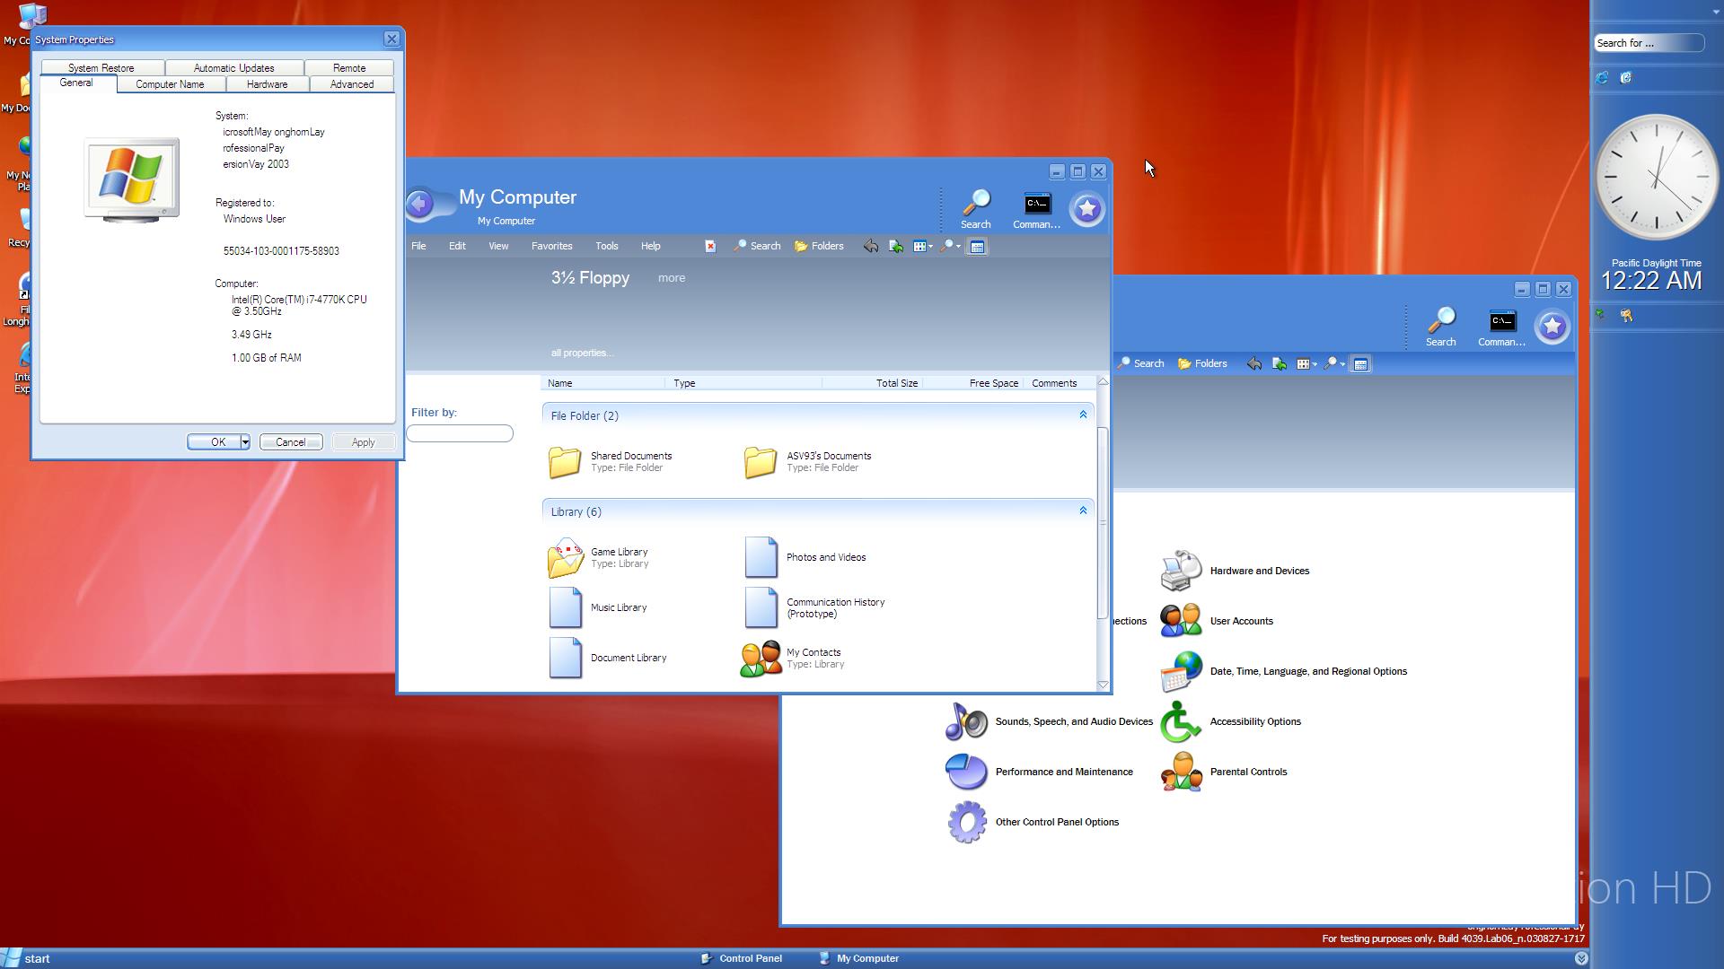
Task: Toggle the preview pane button in My Computer toolbar
Action: pyautogui.click(x=978, y=246)
